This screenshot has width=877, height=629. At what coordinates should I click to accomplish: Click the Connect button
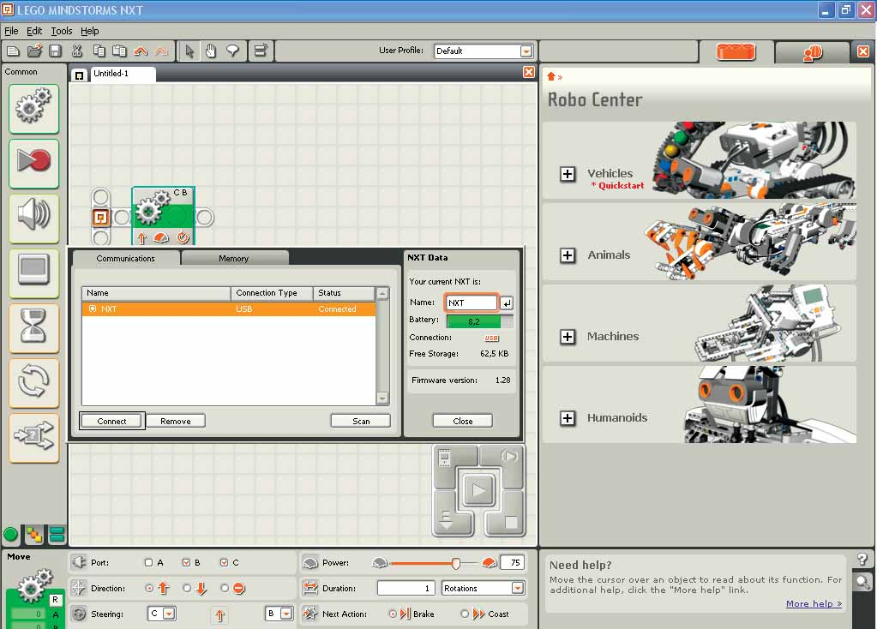(x=111, y=421)
